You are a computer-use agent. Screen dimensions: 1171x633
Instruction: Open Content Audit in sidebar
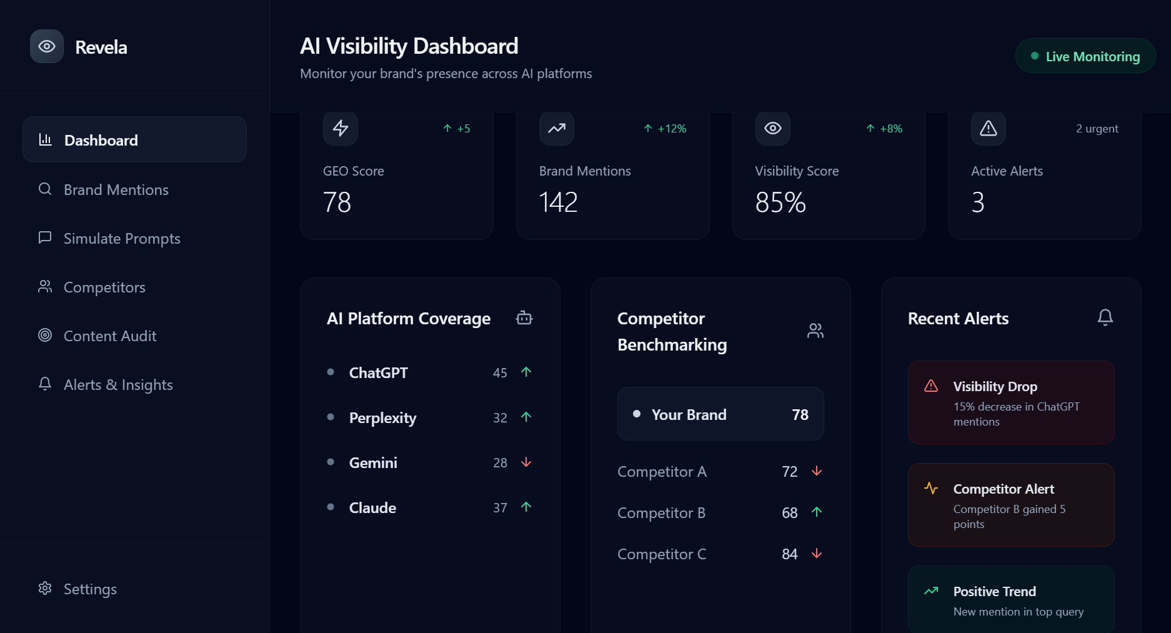pos(134,336)
